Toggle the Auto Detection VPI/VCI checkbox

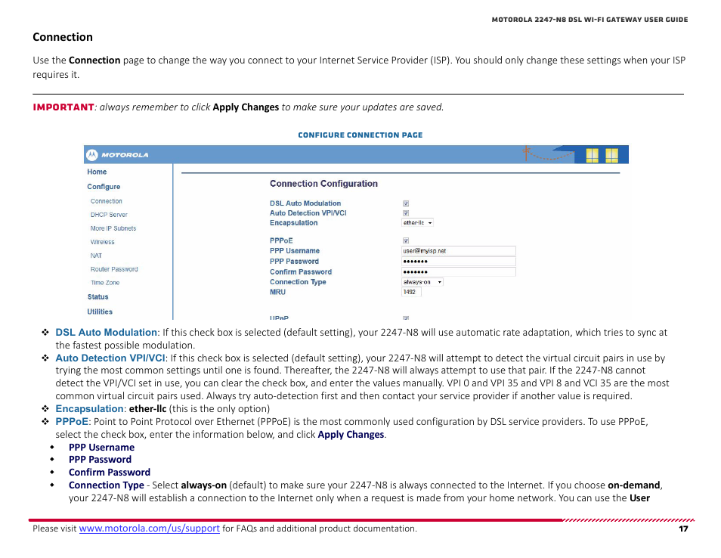[406, 213]
